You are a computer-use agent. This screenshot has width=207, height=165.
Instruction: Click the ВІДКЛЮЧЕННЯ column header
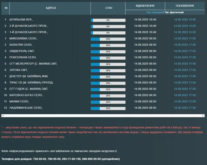coord(145,6)
